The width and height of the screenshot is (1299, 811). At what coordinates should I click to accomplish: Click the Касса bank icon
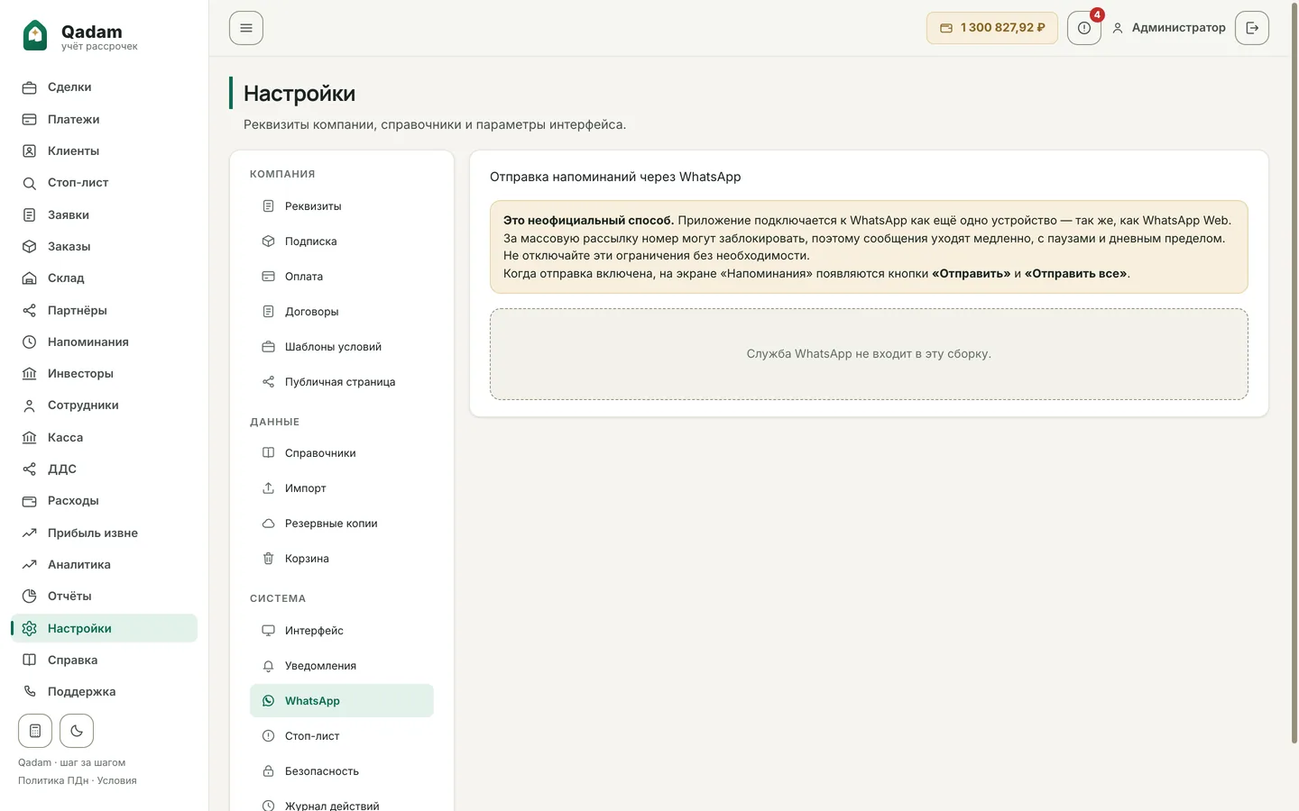[30, 437]
